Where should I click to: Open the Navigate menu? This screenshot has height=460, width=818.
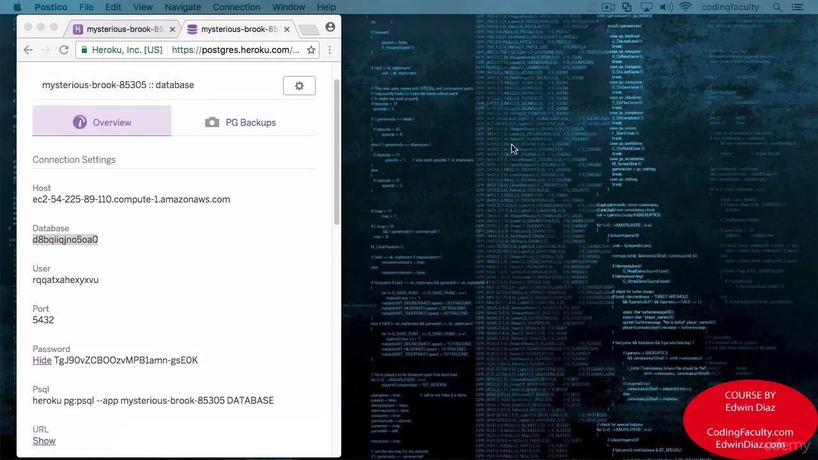coord(183,7)
